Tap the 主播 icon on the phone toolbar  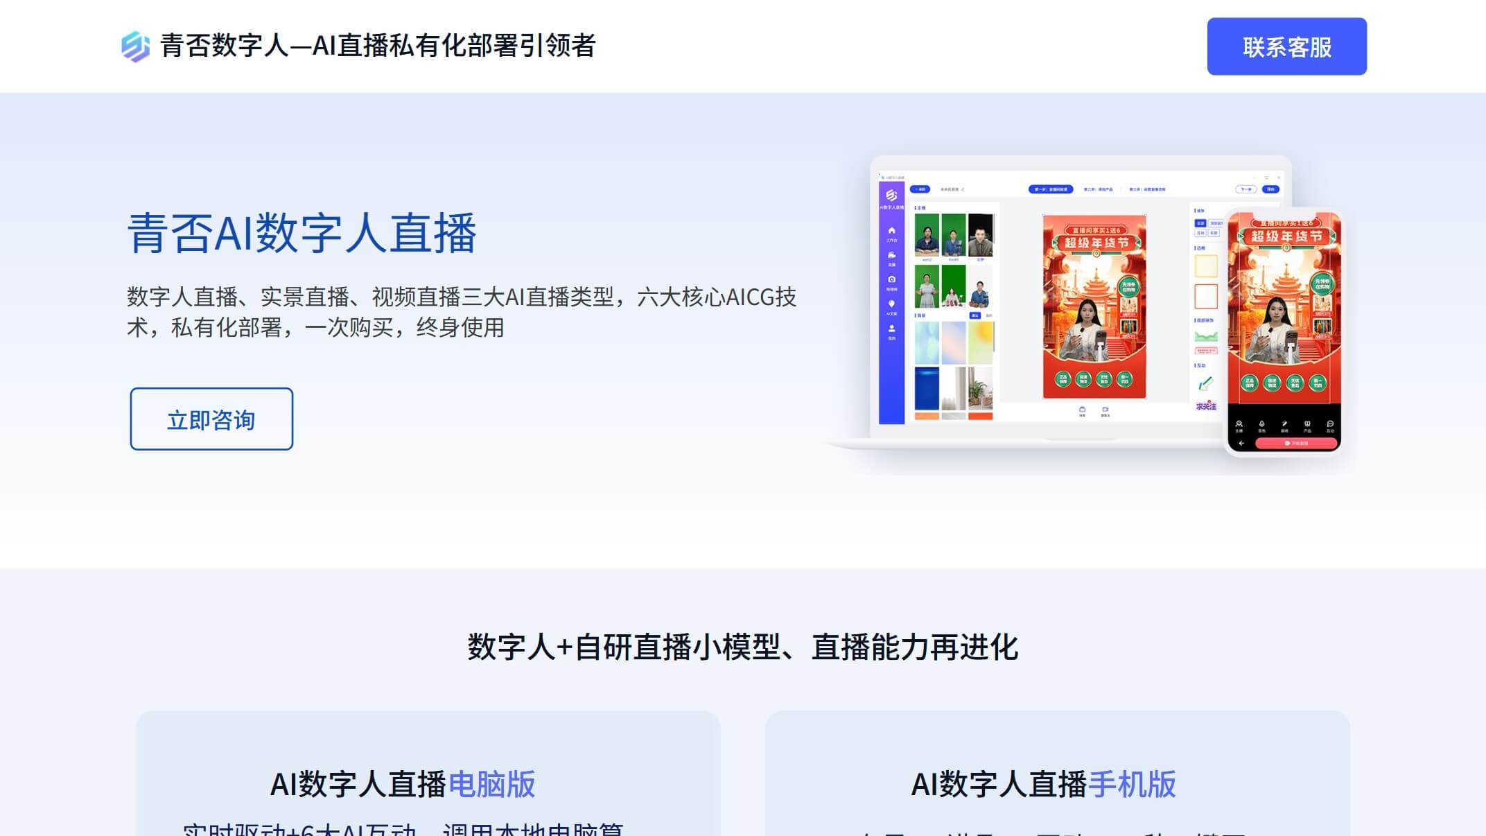(1239, 424)
